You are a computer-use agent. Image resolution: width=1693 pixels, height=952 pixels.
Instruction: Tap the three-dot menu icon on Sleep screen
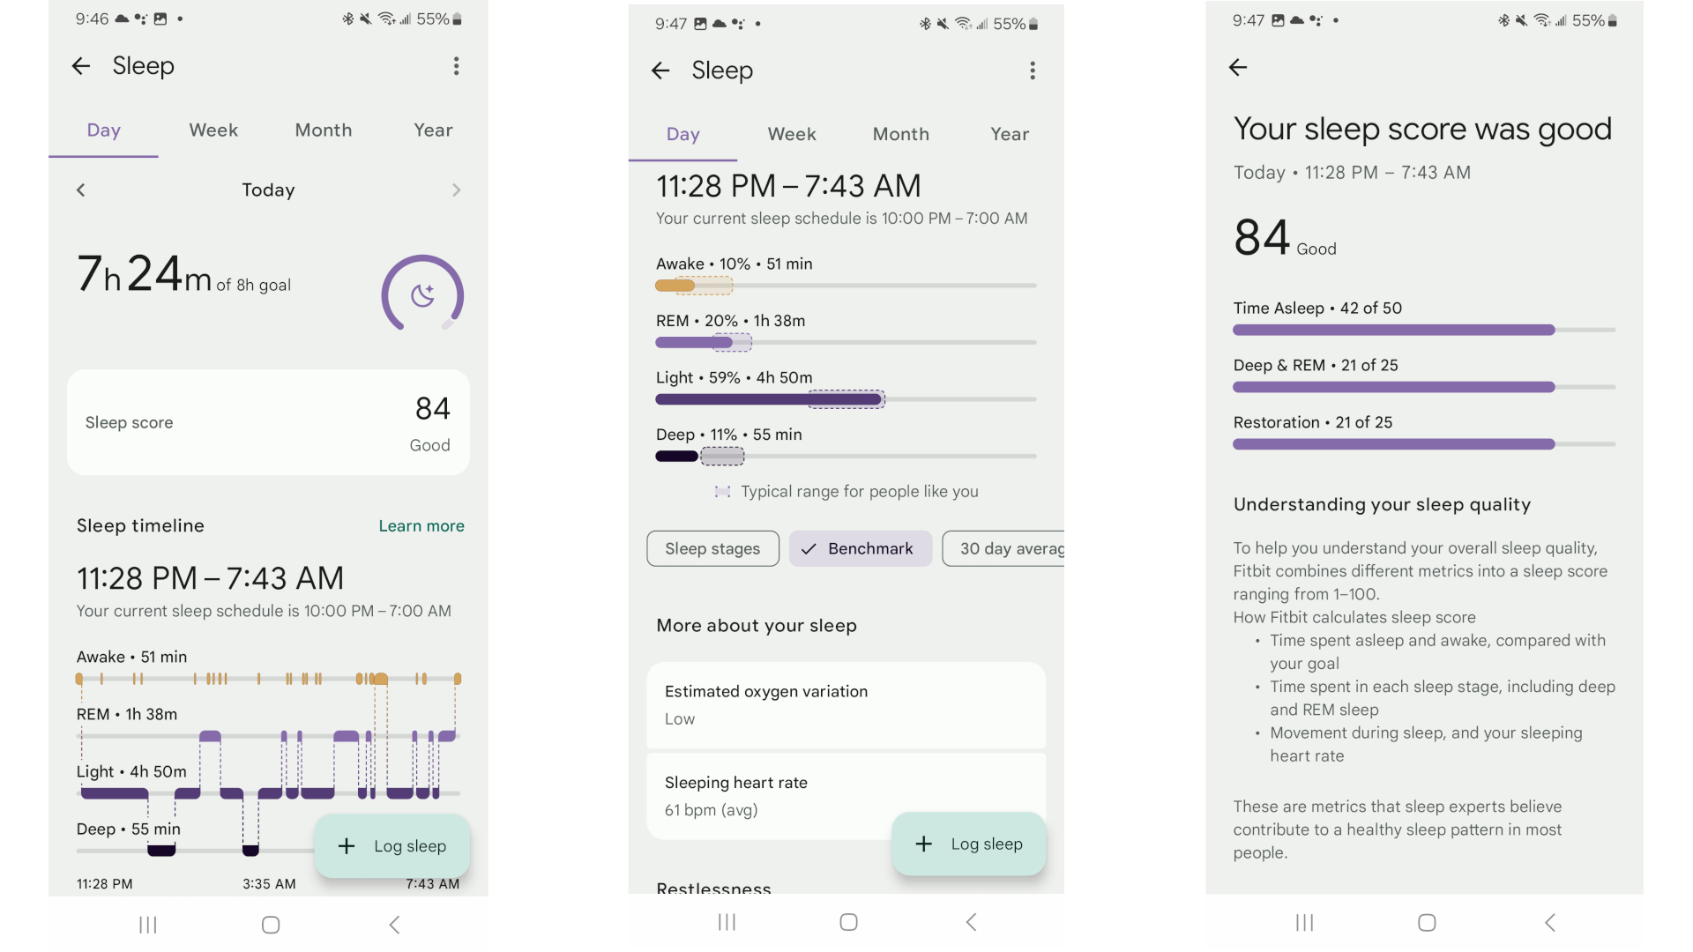(x=459, y=65)
